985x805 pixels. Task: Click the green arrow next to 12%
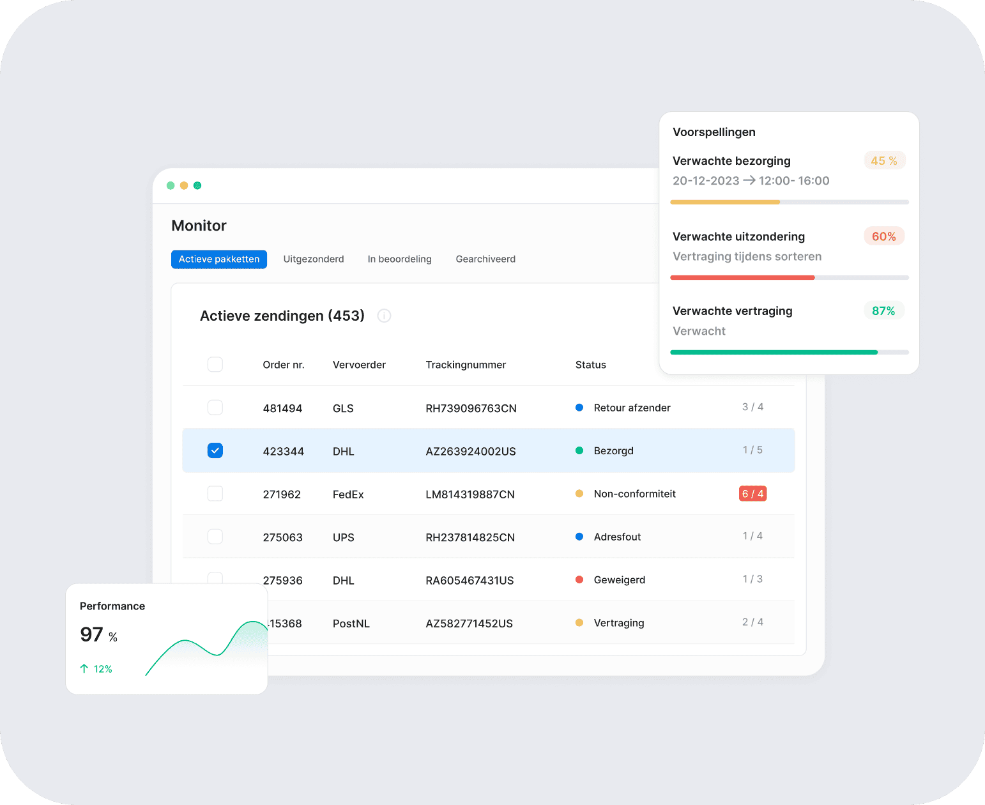pyautogui.click(x=84, y=669)
